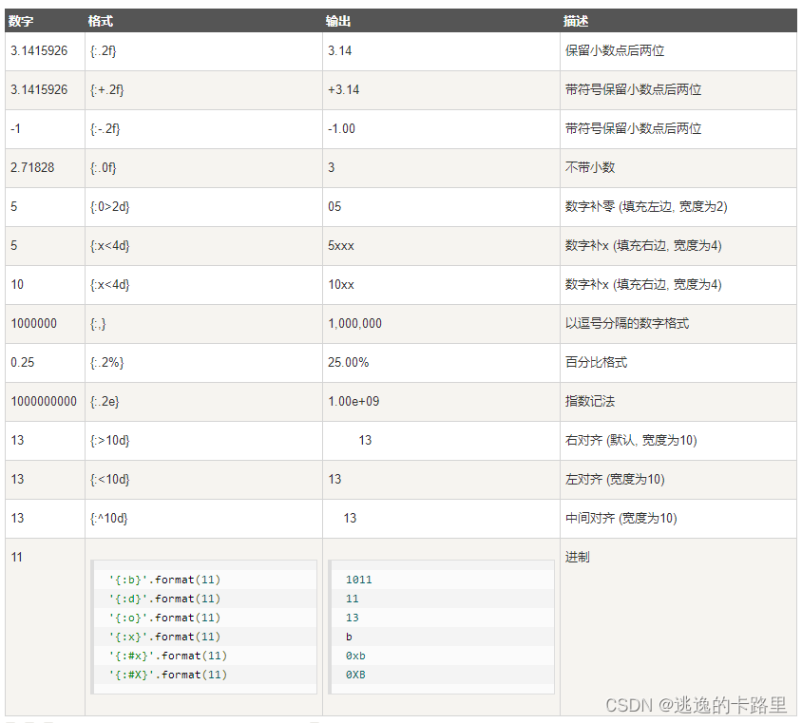Click code line '{:d}'.format(11)
Image resolution: width=802 pixels, height=723 pixels.
[164, 599]
